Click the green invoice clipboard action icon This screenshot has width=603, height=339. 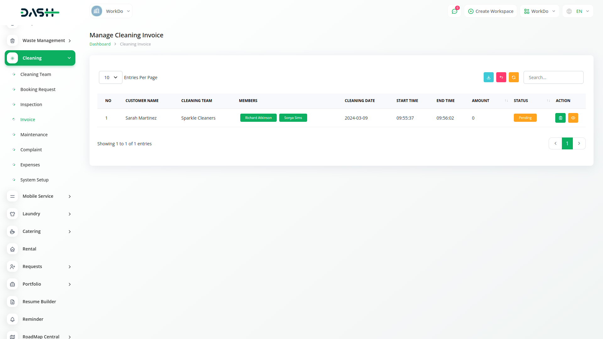tap(560, 118)
